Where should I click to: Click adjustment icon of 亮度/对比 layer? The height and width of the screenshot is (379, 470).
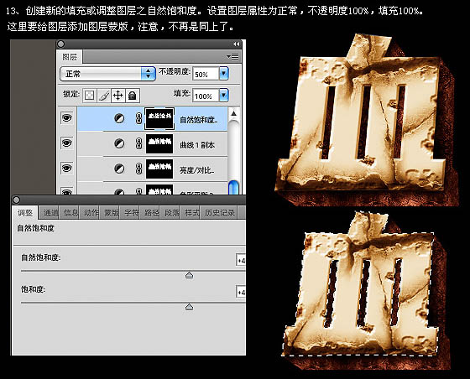pyautogui.click(x=119, y=169)
